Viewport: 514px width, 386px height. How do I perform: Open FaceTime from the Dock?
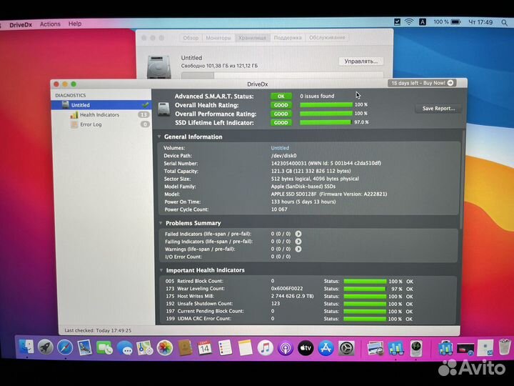(x=104, y=348)
